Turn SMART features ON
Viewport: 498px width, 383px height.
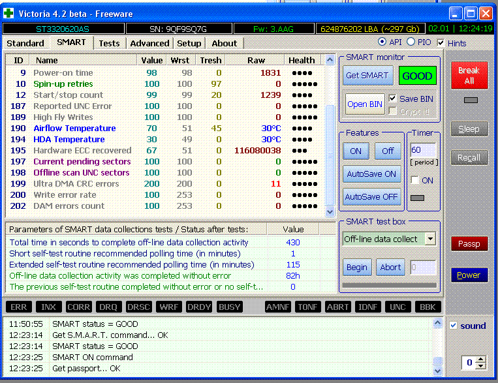pyautogui.click(x=356, y=151)
